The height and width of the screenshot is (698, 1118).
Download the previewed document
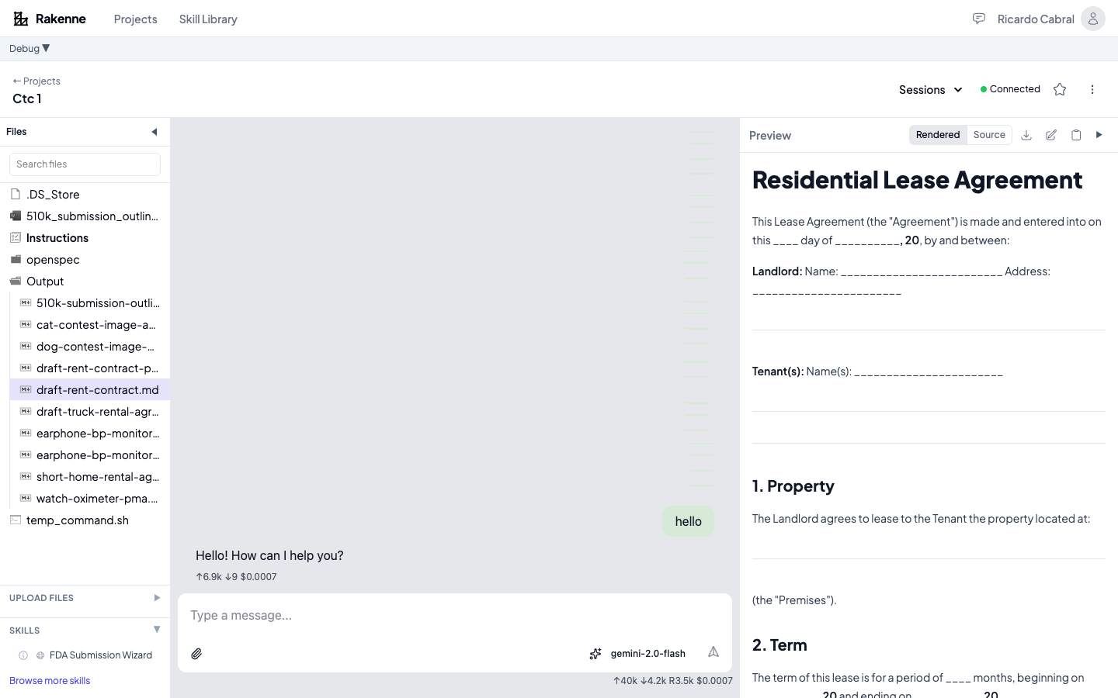pos(1026,135)
